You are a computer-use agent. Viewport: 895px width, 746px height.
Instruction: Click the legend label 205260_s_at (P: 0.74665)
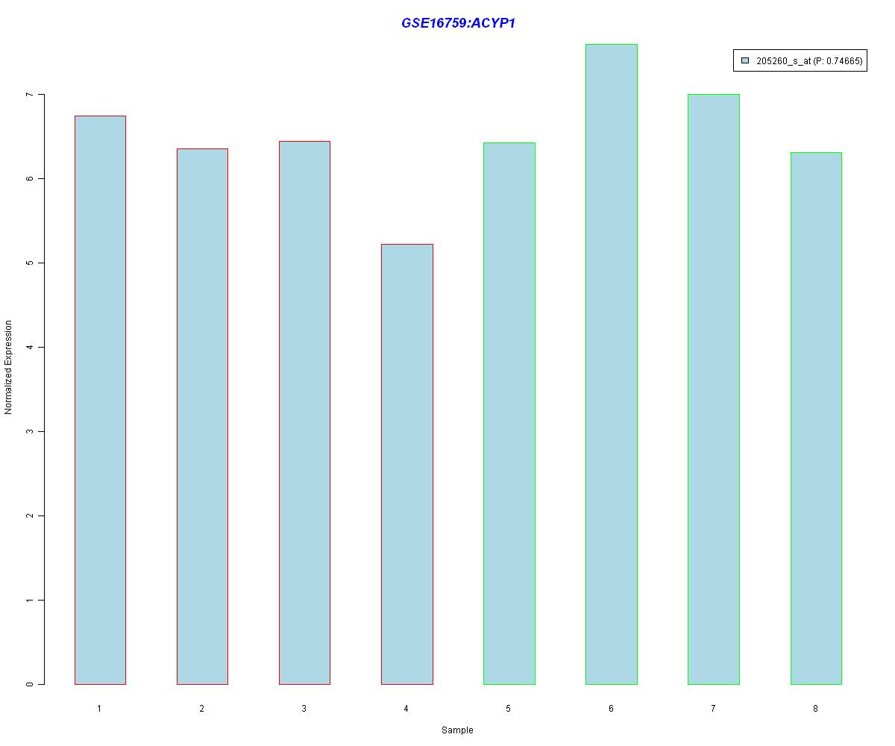click(809, 62)
